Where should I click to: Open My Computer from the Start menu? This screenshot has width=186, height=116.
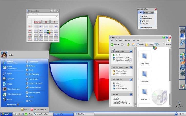point(33,74)
